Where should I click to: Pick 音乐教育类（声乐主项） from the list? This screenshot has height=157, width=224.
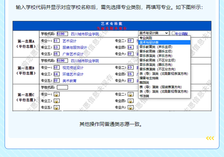156,47
